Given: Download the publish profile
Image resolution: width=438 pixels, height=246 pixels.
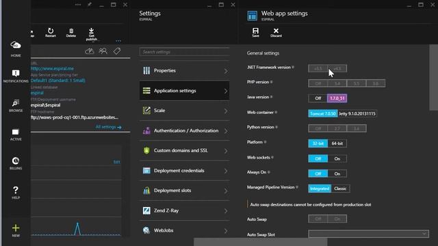Looking at the screenshot, I should [x=91, y=34].
